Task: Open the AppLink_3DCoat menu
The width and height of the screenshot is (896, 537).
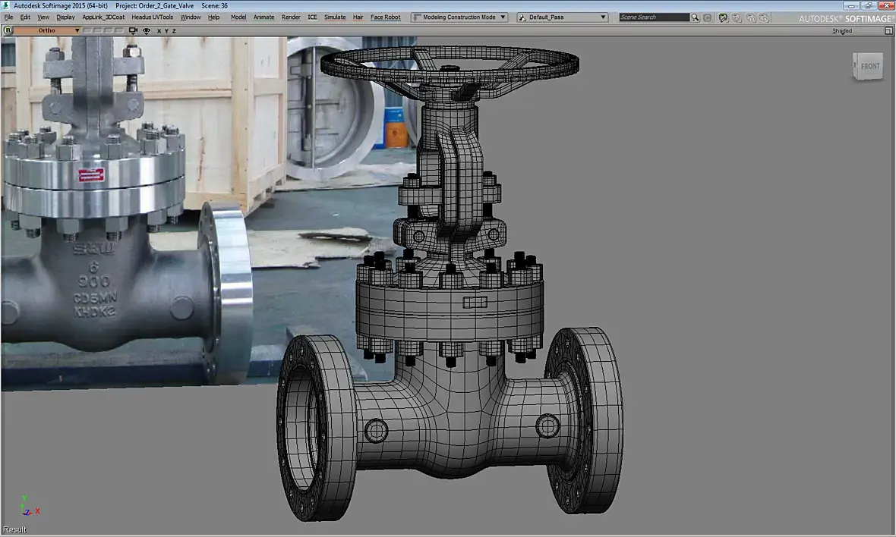Action: (103, 17)
